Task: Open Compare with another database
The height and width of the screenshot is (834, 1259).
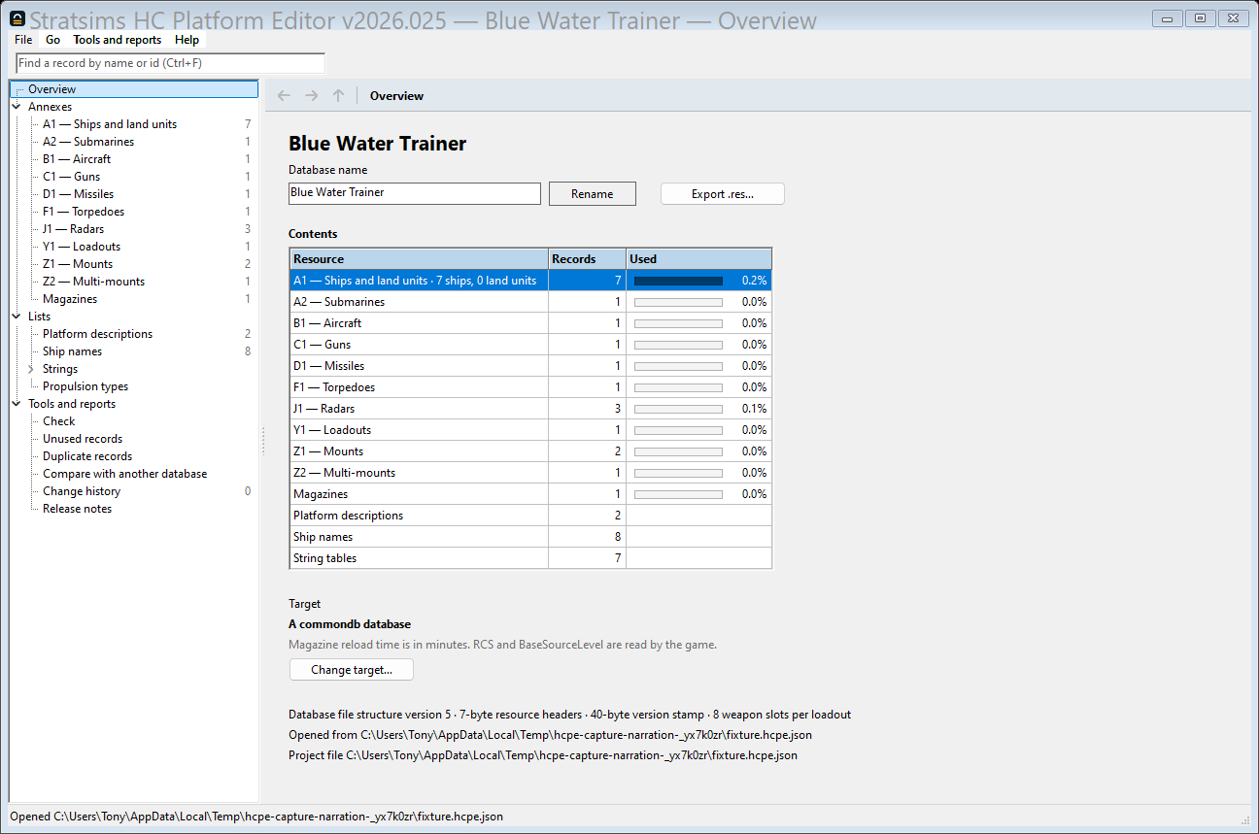Action: pos(125,474)
